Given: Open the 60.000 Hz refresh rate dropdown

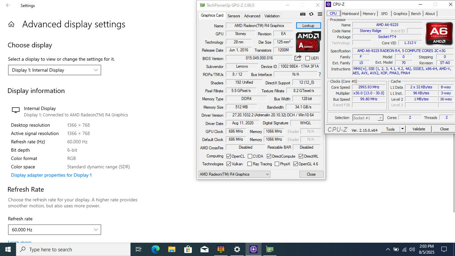Looking at the screenshot, I should pyautogui.click(x=54, y=230).
